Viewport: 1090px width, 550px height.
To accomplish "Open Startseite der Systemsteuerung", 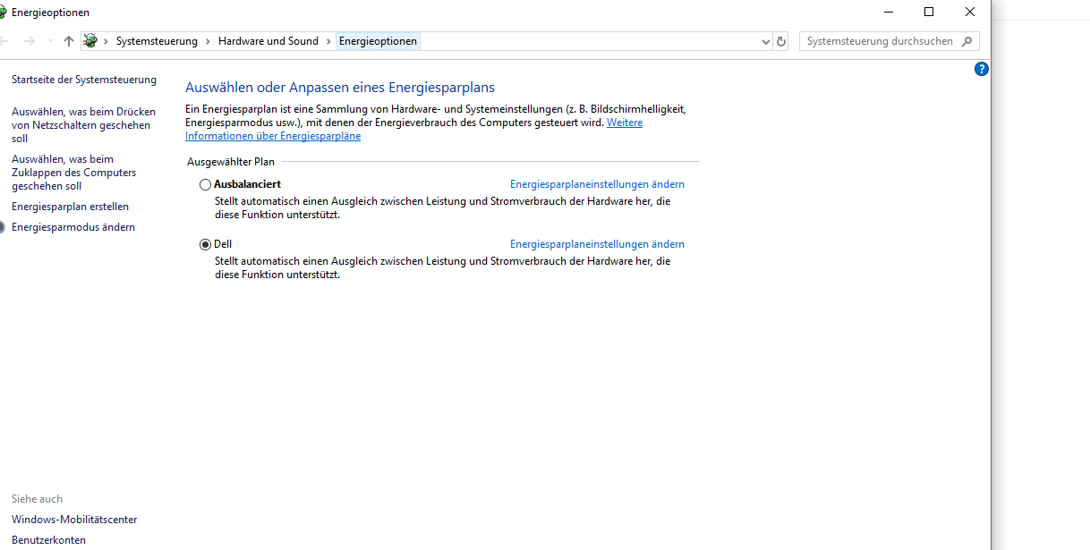I will click(84, 80).
